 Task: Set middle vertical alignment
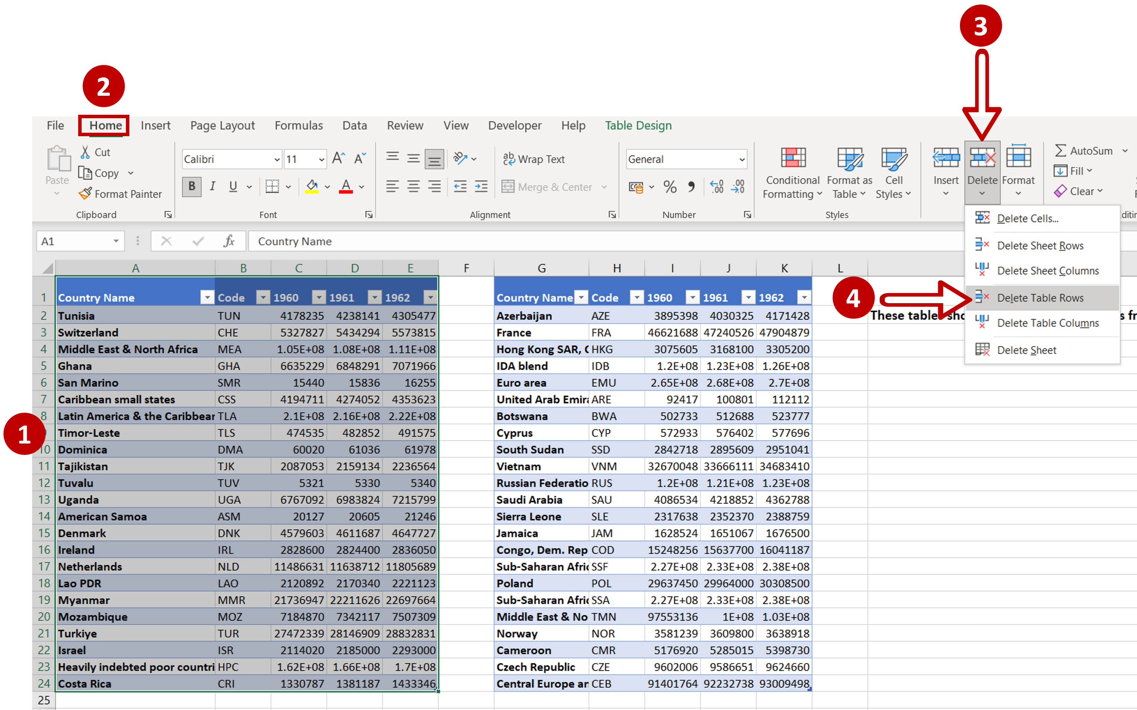point(413,158)
